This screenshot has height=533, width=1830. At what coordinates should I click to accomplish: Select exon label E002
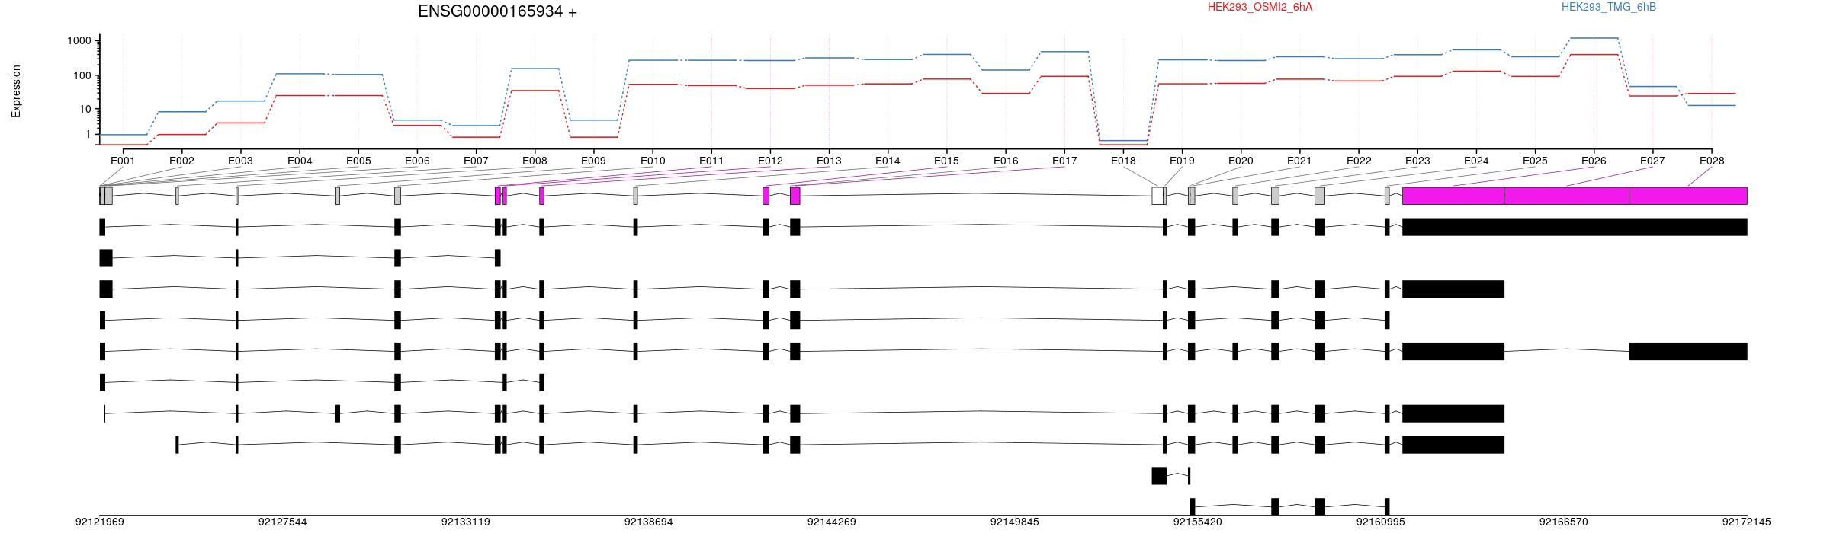tap(181, 161)
